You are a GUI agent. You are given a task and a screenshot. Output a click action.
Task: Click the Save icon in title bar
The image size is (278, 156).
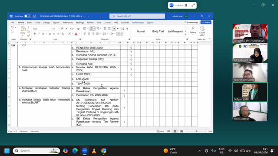pos(34,16)
